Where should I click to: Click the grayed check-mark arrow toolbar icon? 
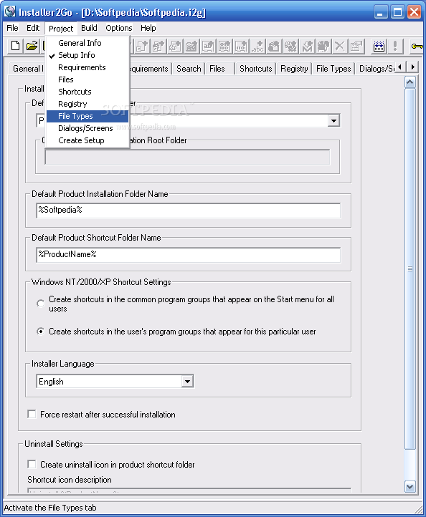point(307,46)
